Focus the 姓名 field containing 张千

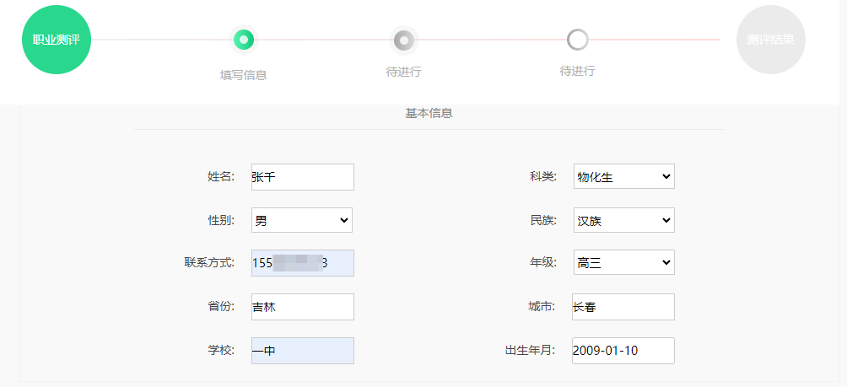pos(302,177)
